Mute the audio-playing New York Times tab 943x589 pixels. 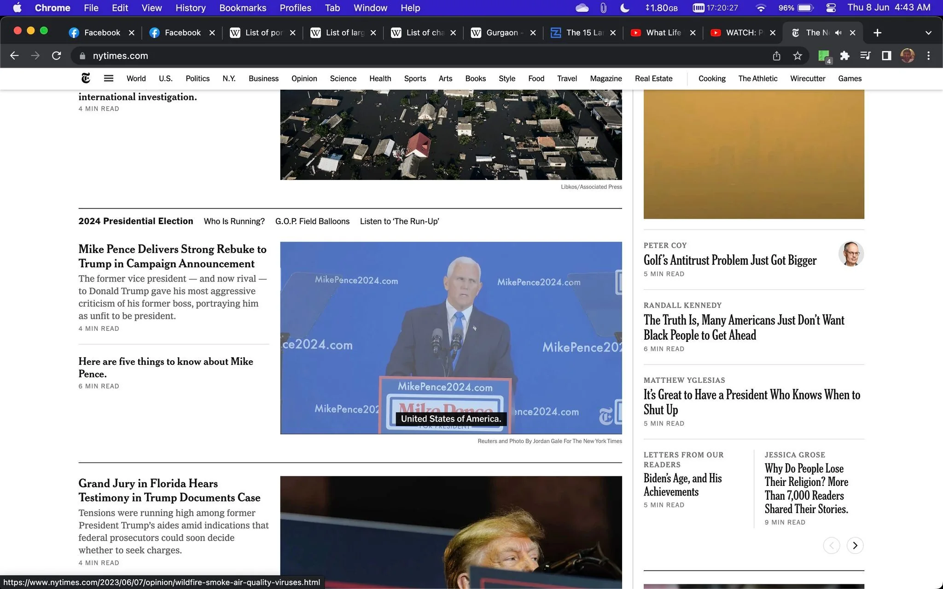838,33
